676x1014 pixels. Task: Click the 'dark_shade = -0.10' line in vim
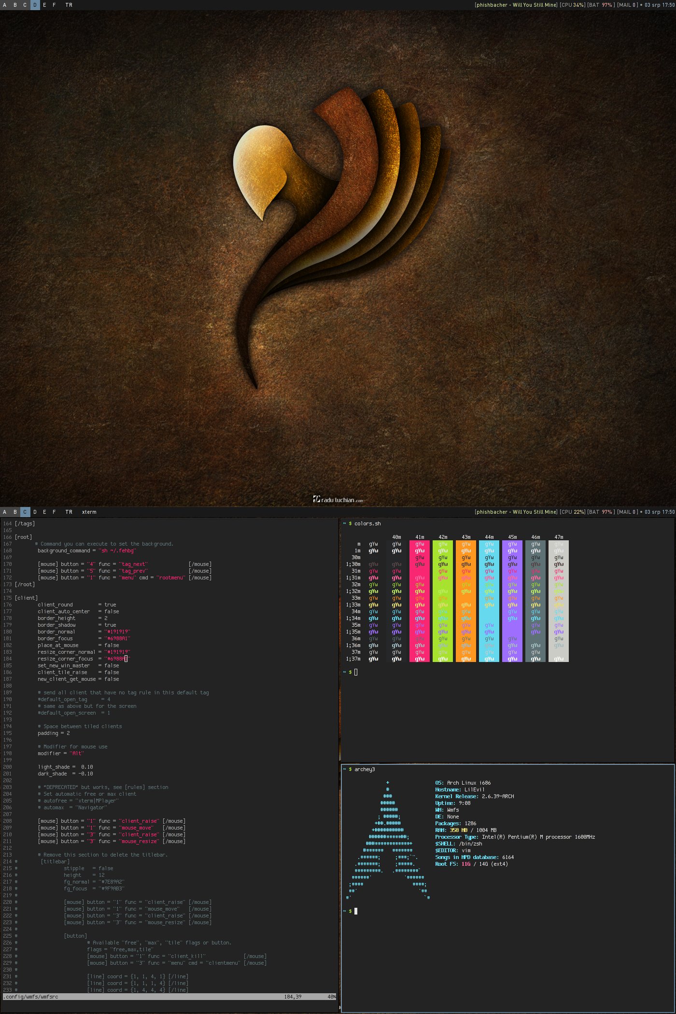[65, 774]
